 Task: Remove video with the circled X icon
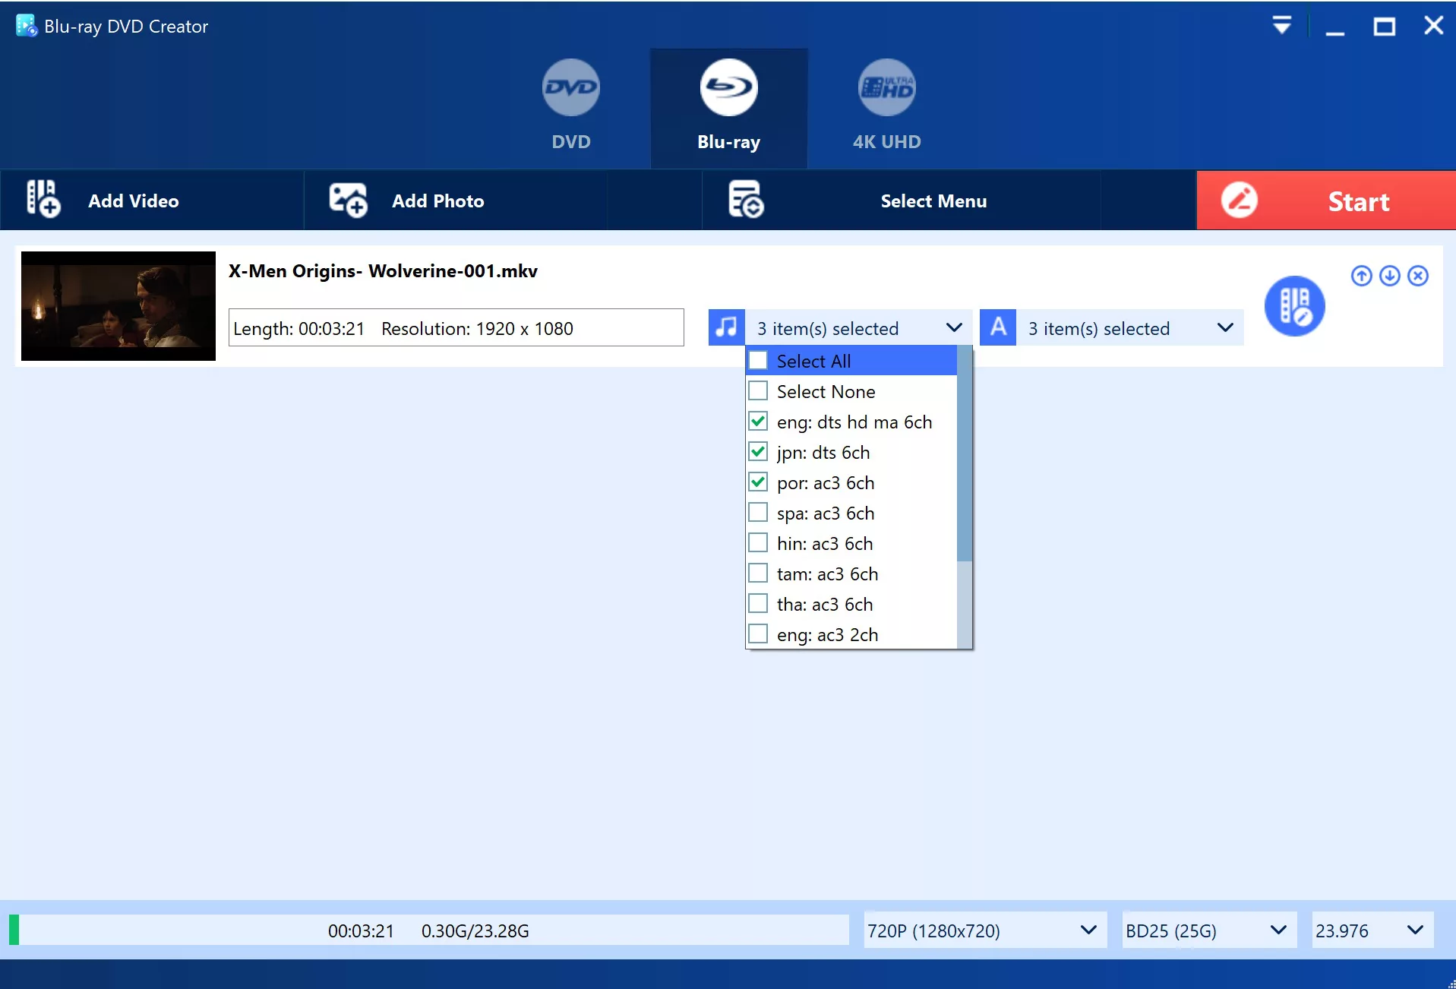click(x=1417, y=276)
